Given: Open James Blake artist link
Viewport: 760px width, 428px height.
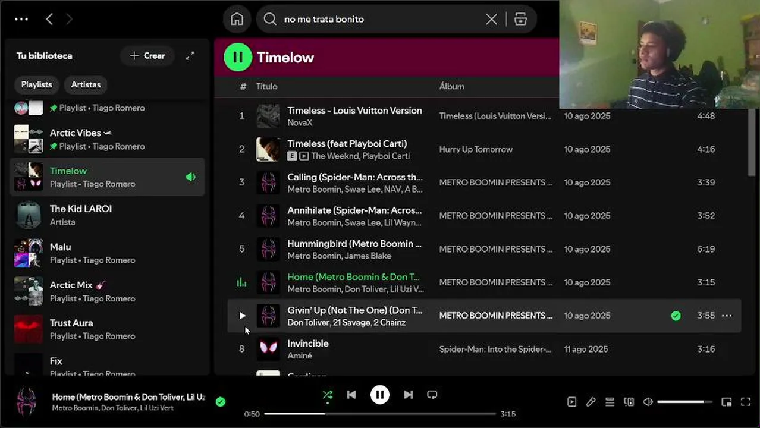Looking at the screenshot, I should (368, 256).
